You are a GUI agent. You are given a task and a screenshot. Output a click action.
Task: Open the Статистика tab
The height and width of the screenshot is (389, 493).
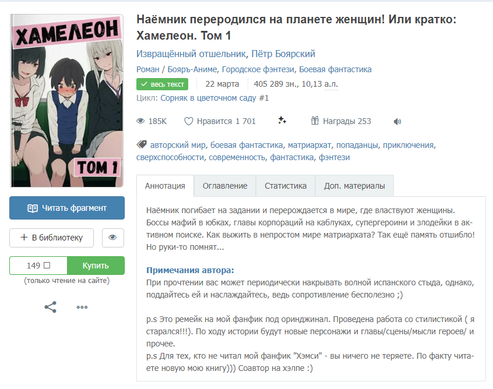pos(286,186)
